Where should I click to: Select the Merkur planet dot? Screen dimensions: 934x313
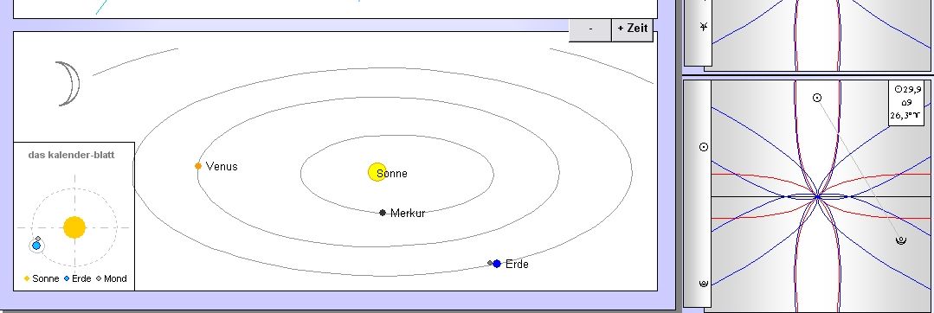383,213
